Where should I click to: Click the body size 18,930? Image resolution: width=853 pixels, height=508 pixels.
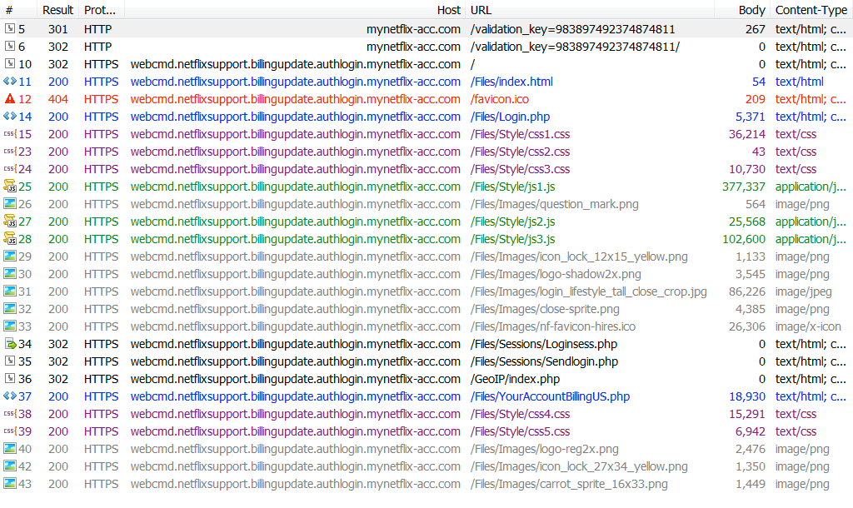pos(747,396)
